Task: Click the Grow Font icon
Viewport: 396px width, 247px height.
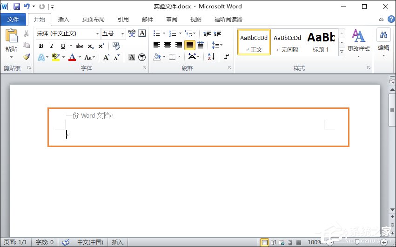Action: coord(107,57)
